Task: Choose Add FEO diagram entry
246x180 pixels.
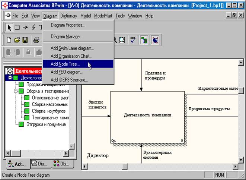Action: tap(78, 72)
